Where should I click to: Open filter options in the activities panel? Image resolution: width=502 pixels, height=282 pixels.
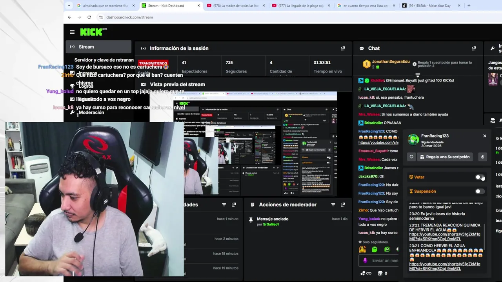click(224, 204)
